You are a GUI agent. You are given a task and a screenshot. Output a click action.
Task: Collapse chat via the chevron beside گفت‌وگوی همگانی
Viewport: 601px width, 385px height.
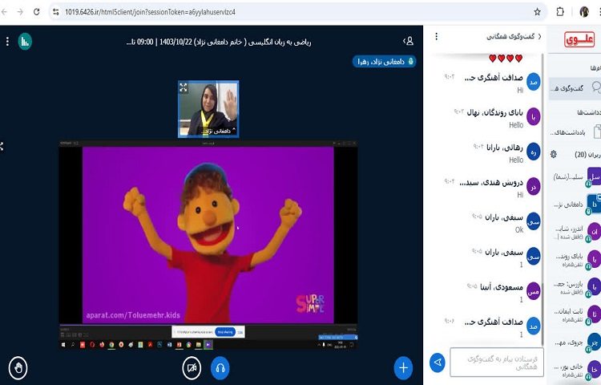tap(539, 36)
